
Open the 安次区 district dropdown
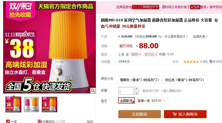(150, 54)
